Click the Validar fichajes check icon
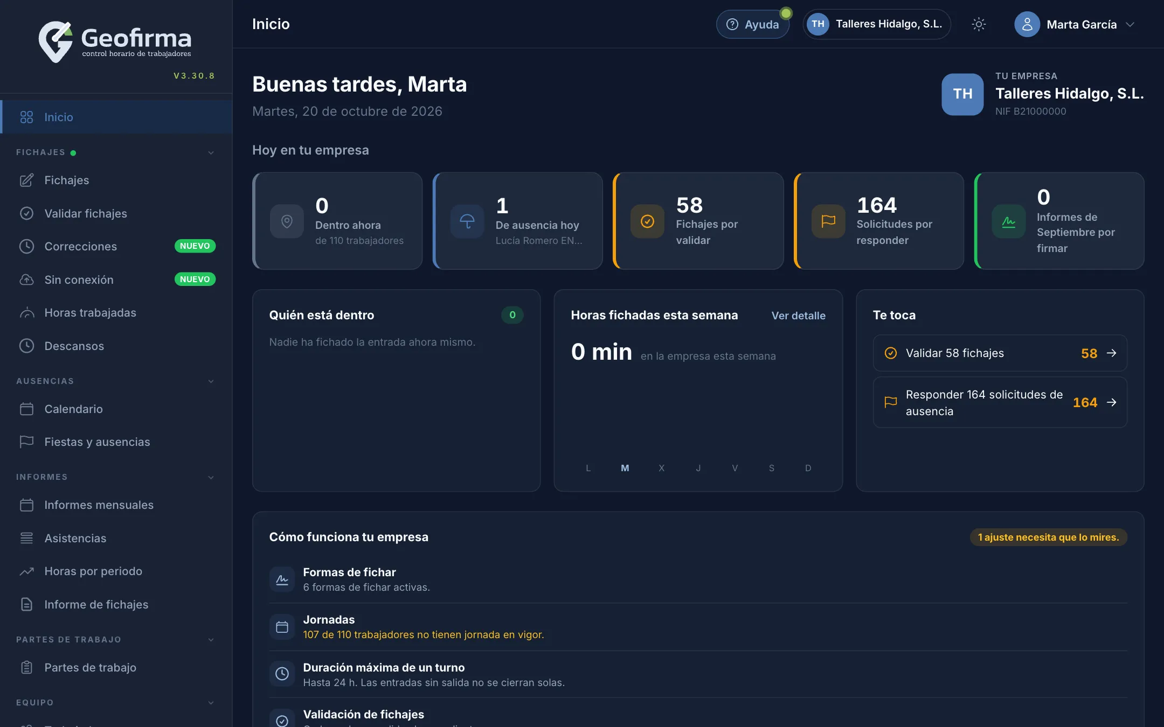 coord(26,213)
